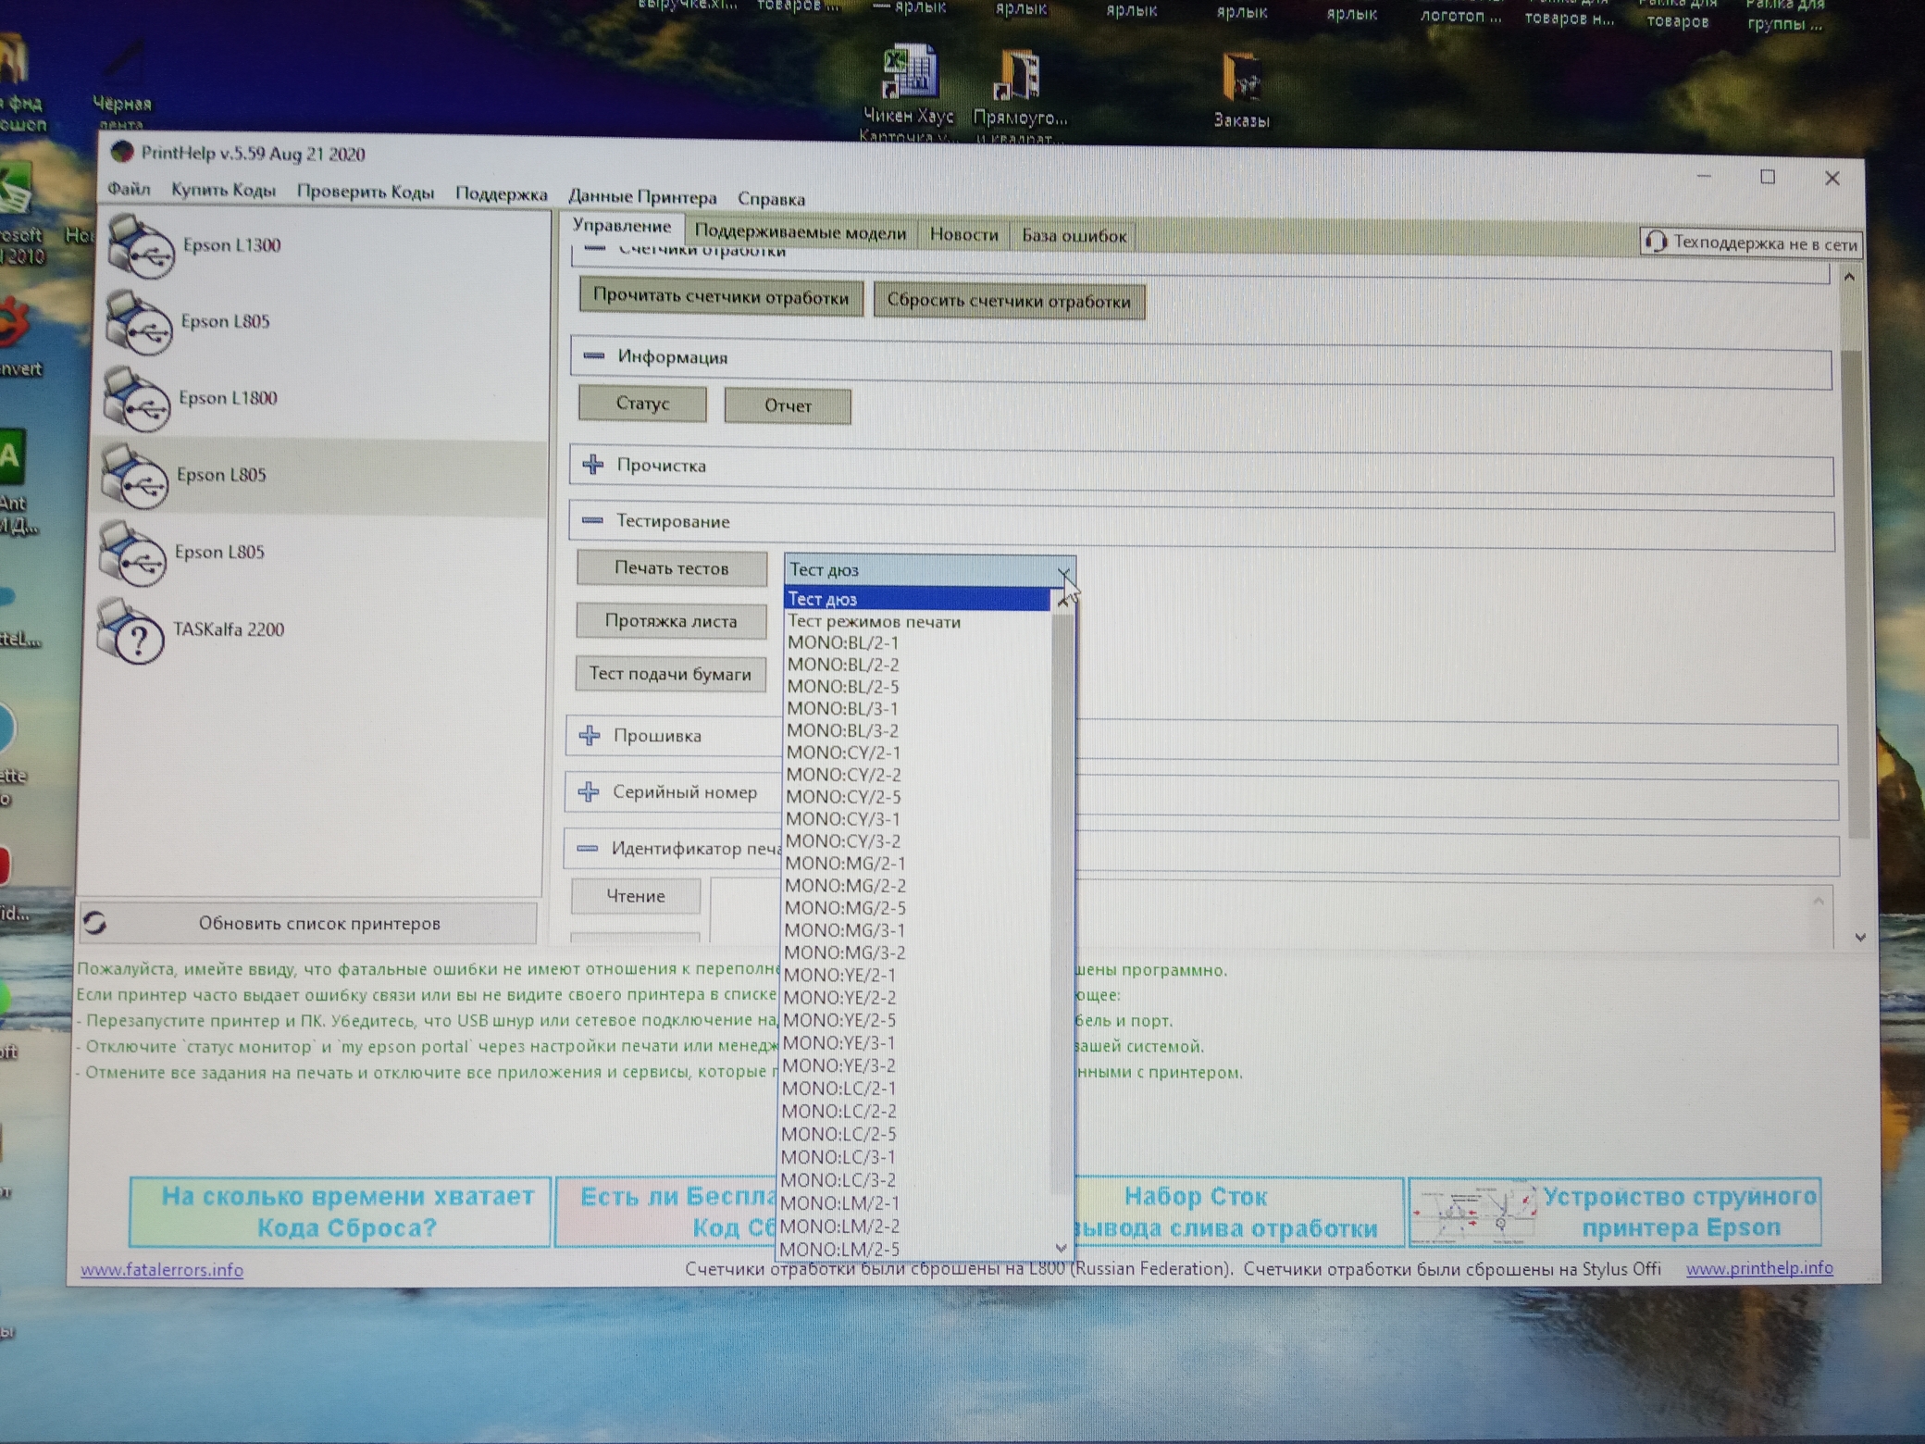The image size is (1925, 1444).
Task: Click the highlighted Epson L805 printer icon
Action: pos(134,476)
